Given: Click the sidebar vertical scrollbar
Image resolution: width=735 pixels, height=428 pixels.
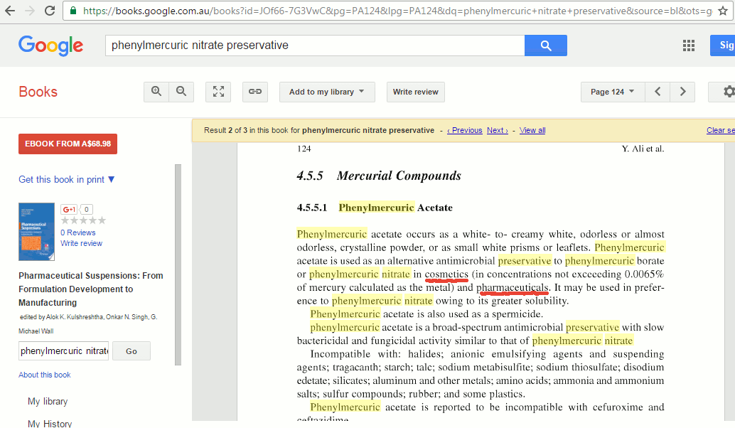Looking at the screenshot, I should coord(178,264).
